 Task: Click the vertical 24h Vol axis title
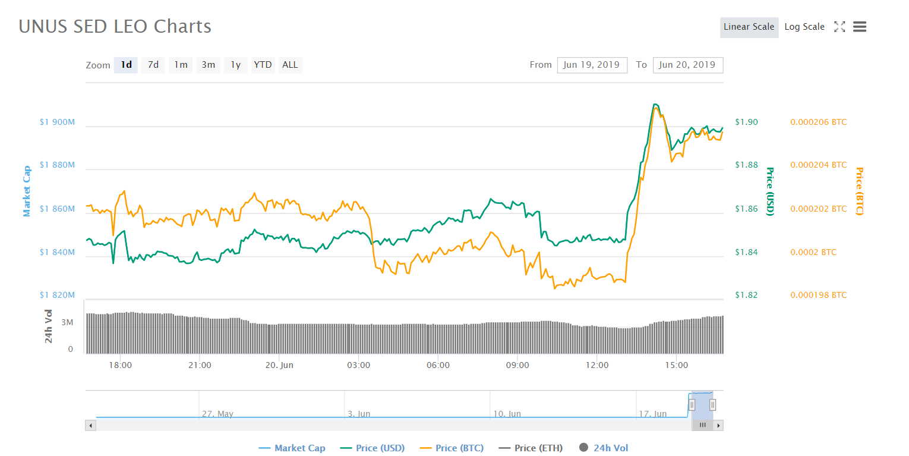pos(49,326)
